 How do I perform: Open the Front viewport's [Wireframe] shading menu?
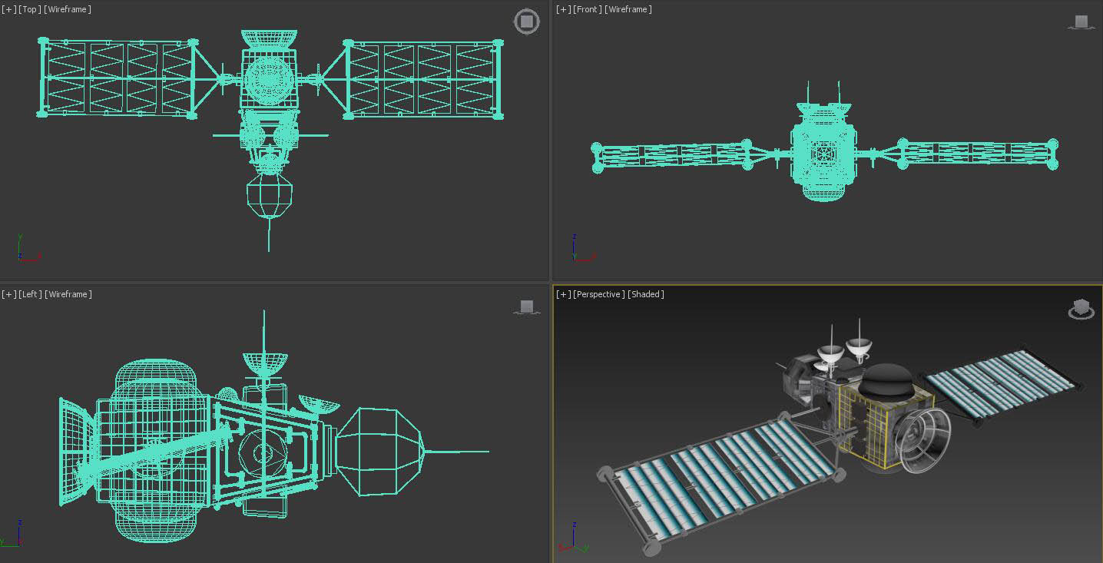tap(629, 9)
